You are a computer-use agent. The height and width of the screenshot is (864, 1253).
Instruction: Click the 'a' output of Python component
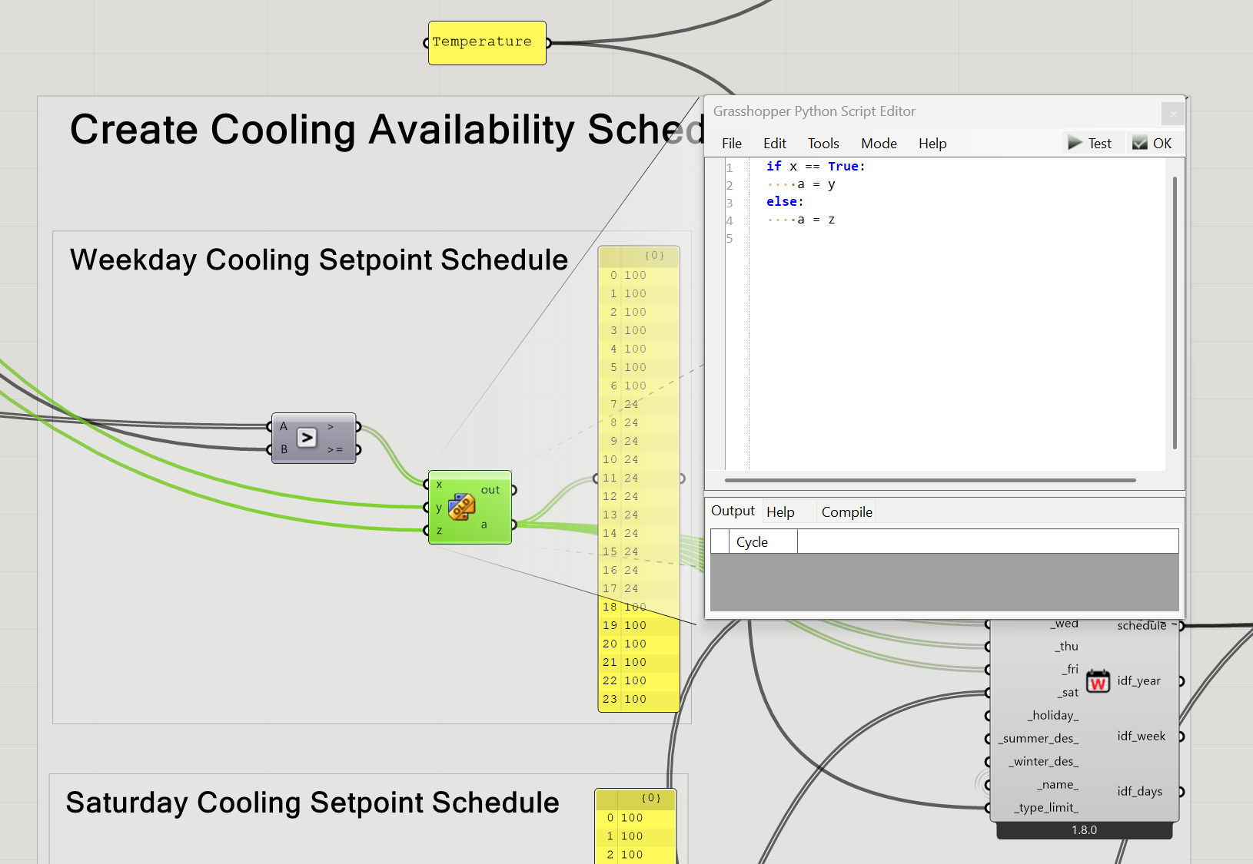(x=484, y=525)
